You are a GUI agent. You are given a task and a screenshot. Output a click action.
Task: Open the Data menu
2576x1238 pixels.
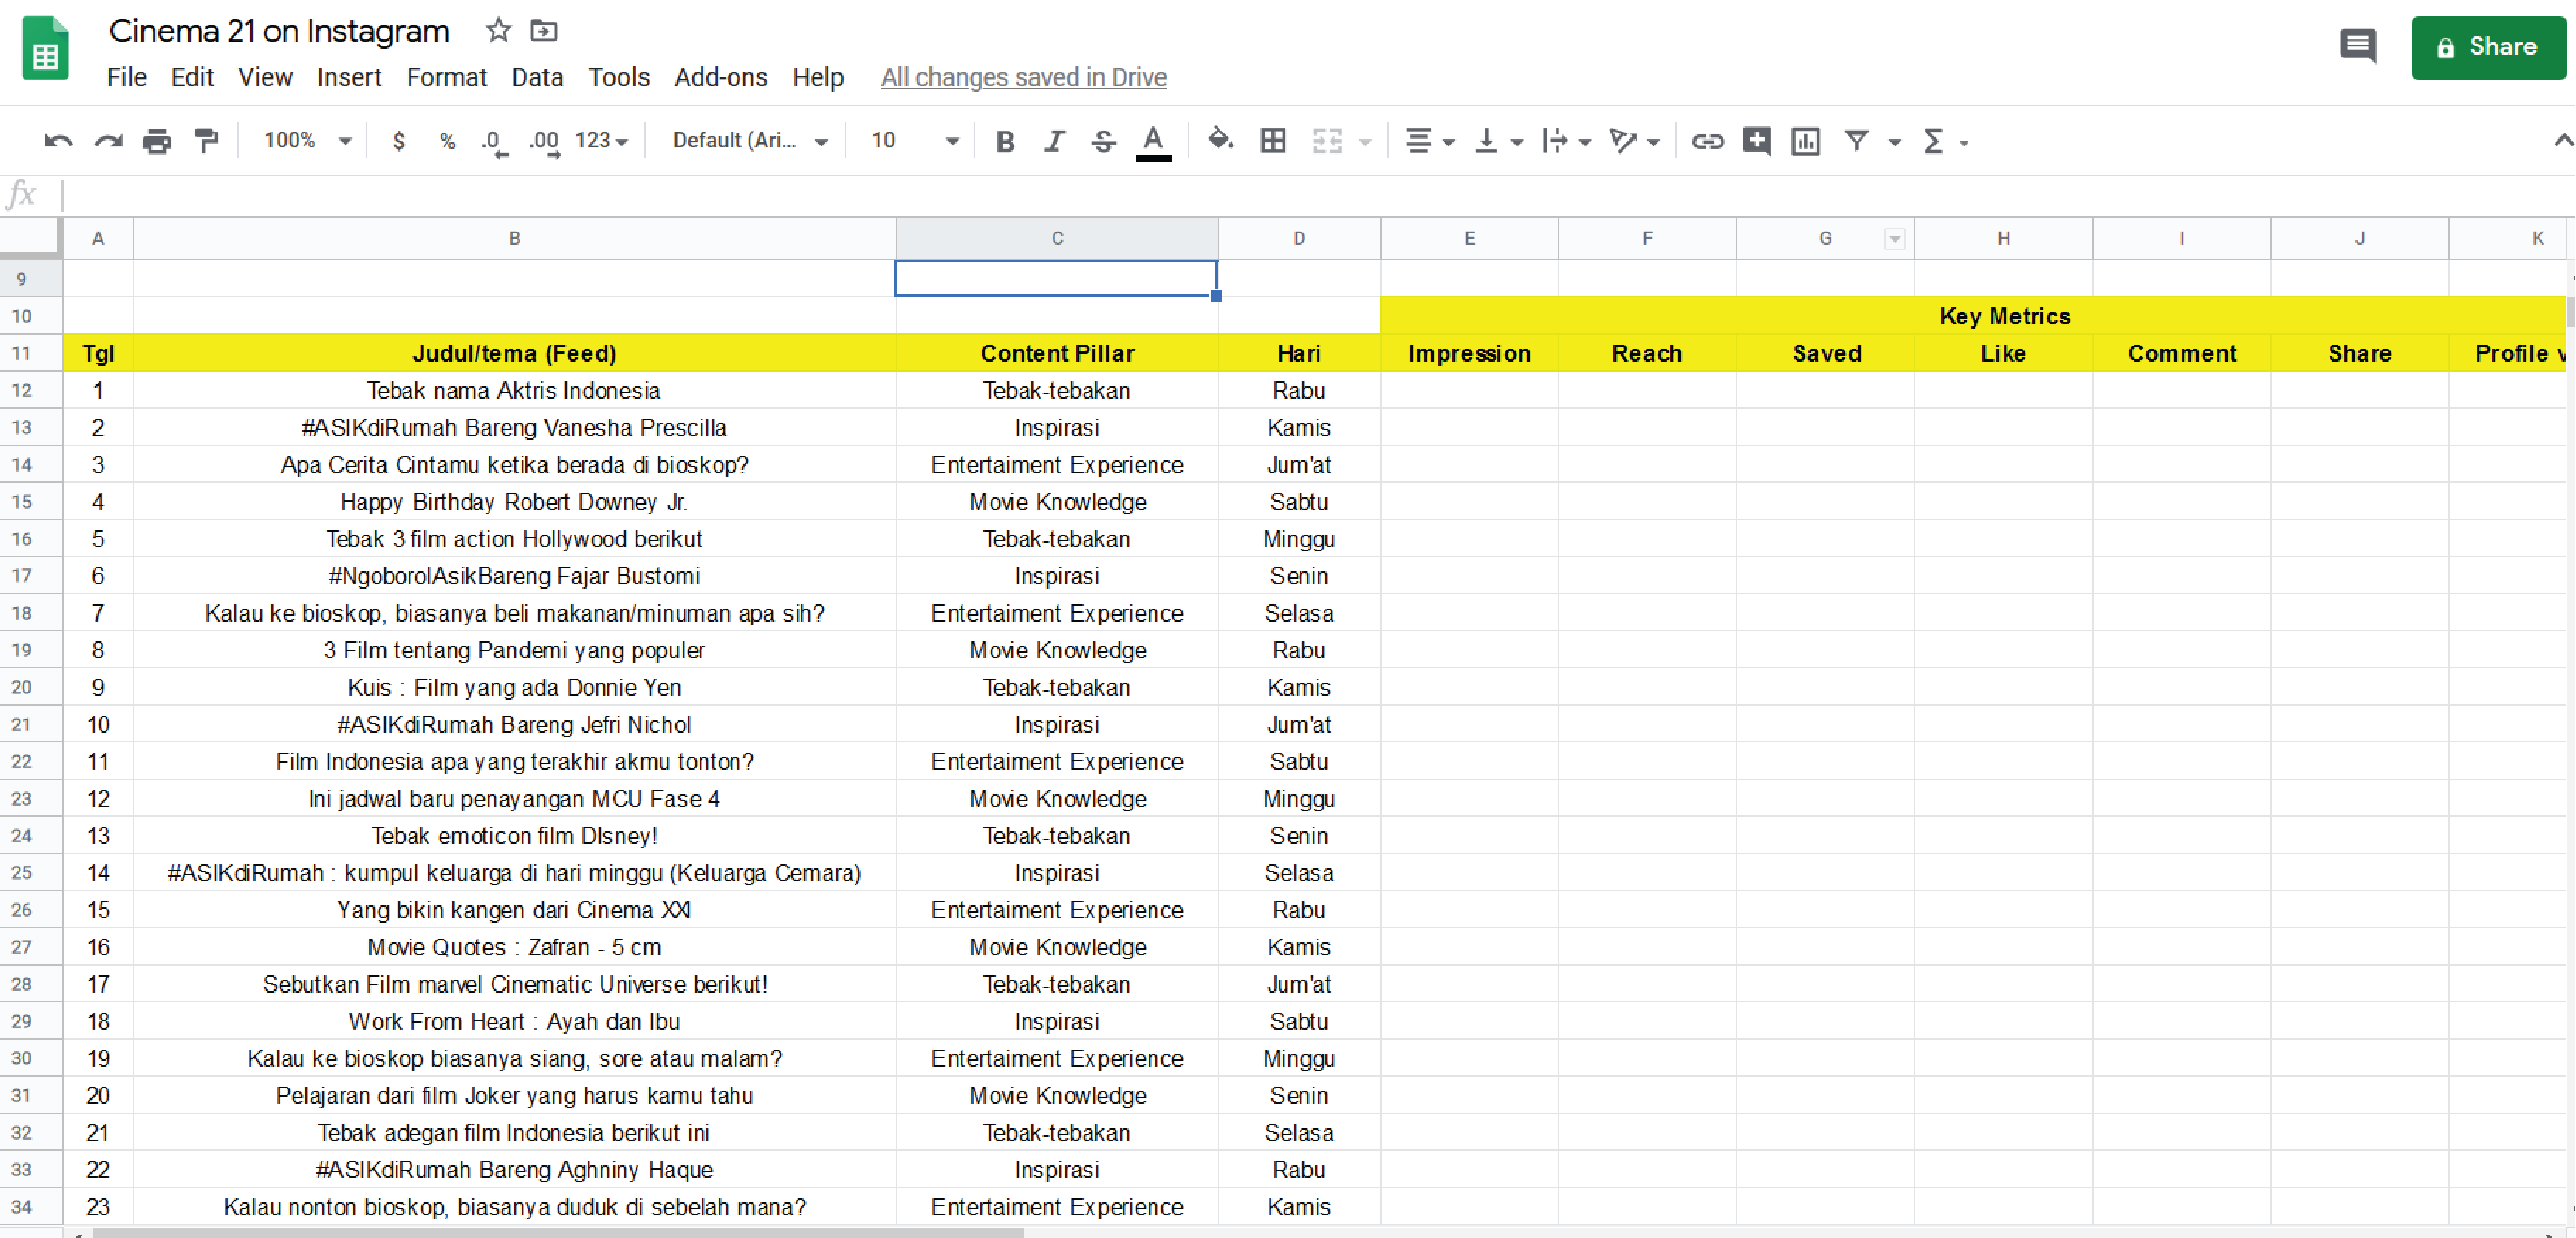pyautogui.click(x=537, y=77)
